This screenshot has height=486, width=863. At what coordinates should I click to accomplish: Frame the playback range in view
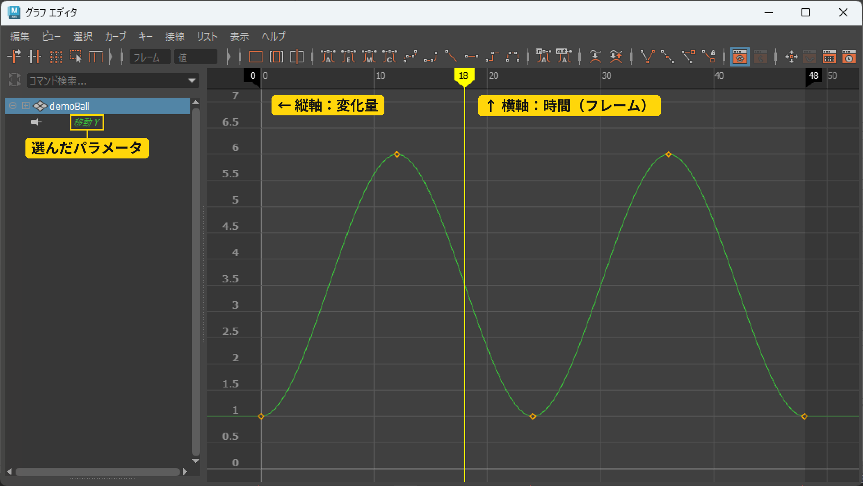(x=276, y=57)
